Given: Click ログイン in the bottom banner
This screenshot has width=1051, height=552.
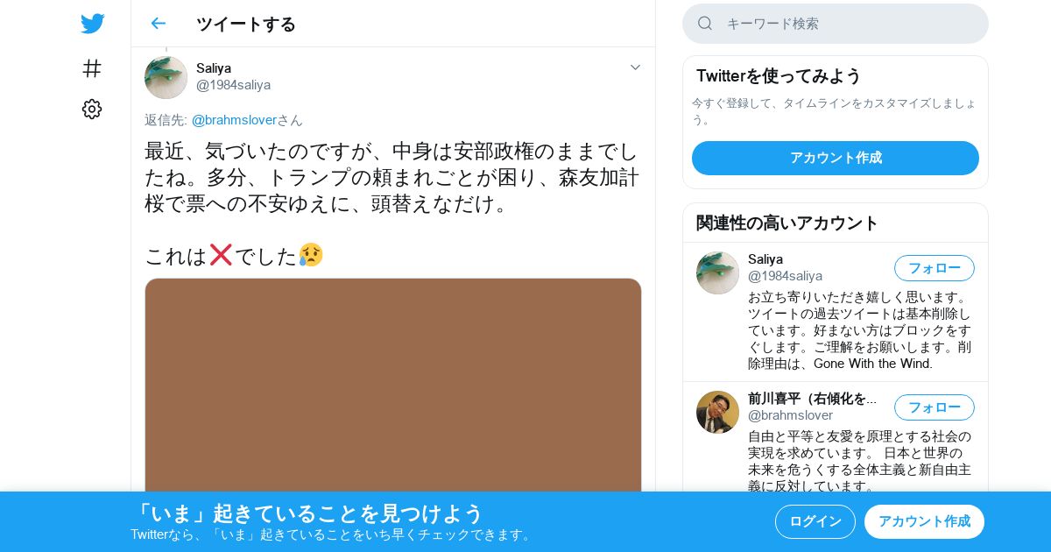Looking at the screenshot, I should [x=815, y=521].
